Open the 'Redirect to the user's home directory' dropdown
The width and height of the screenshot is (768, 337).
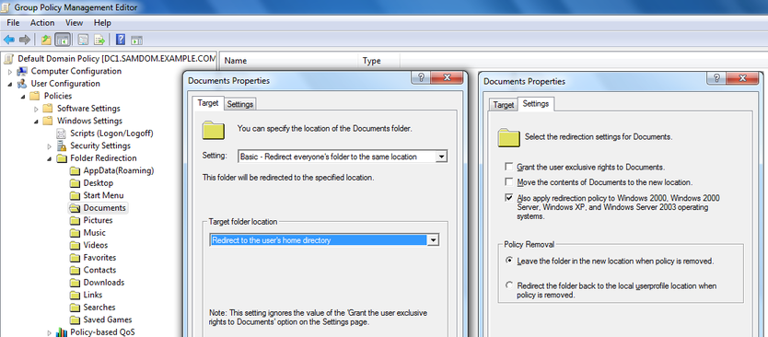pyautogui.click(x=433, y=240)
